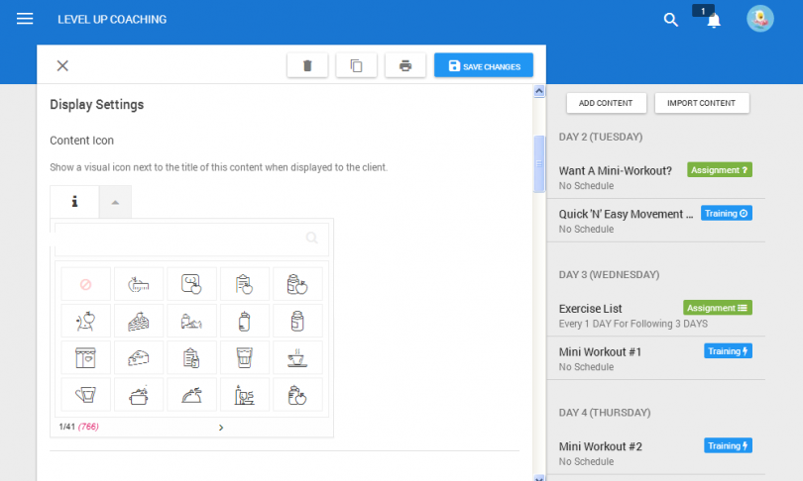Click the 'Content Icon' label
The image size is (803, 481).
click(81, 141)
